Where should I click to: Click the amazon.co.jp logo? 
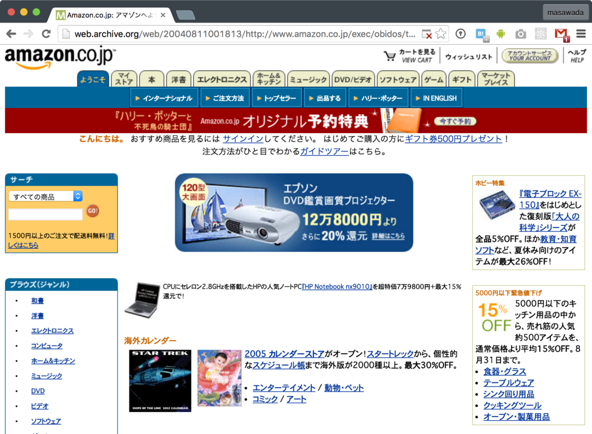pos(60,57)
